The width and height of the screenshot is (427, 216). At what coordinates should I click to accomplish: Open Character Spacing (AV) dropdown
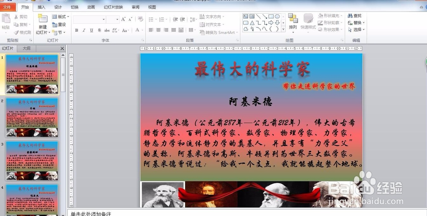(115, 30)
